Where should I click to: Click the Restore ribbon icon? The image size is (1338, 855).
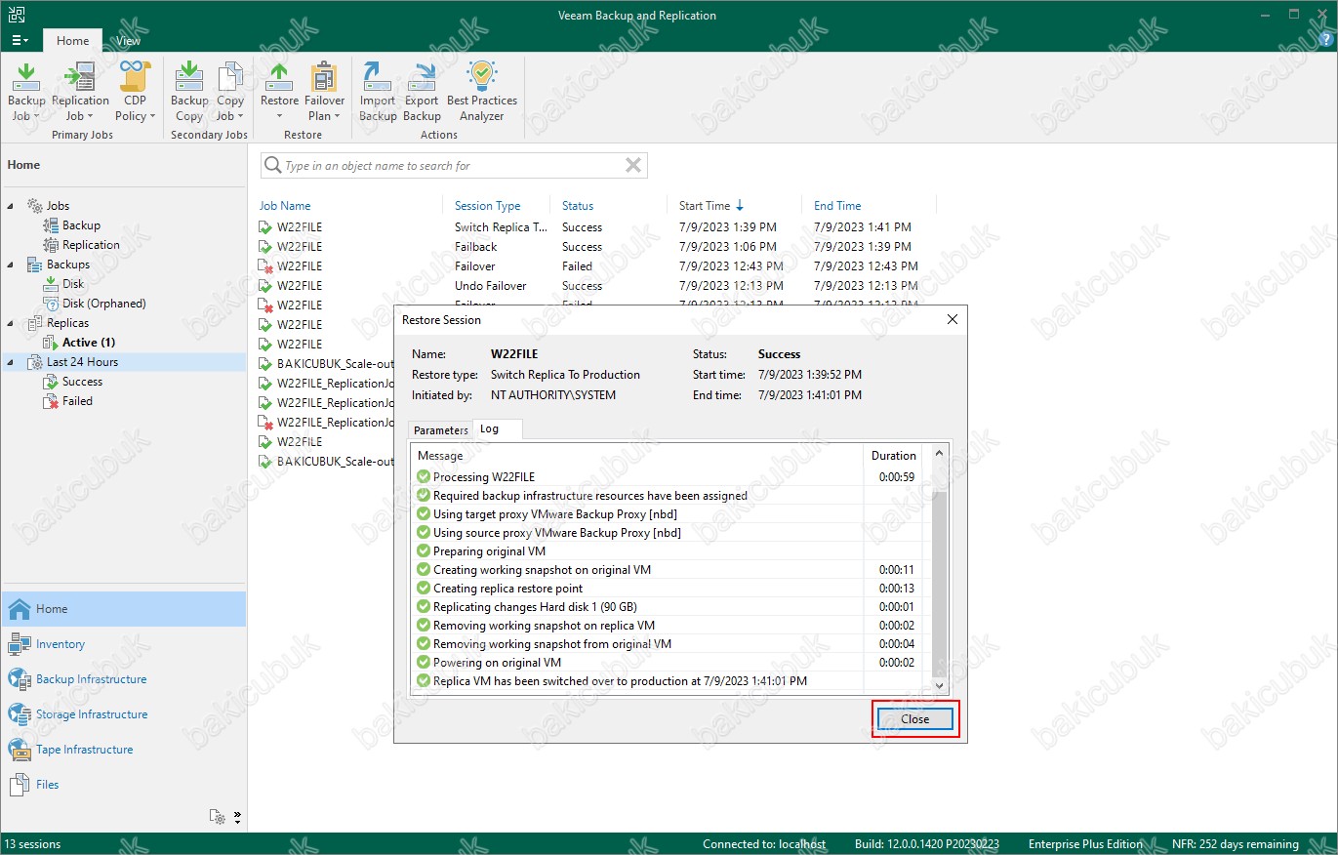click(x=279, y=92)
